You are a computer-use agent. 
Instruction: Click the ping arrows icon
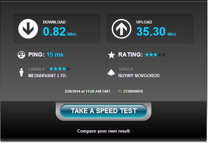point(21,55)
